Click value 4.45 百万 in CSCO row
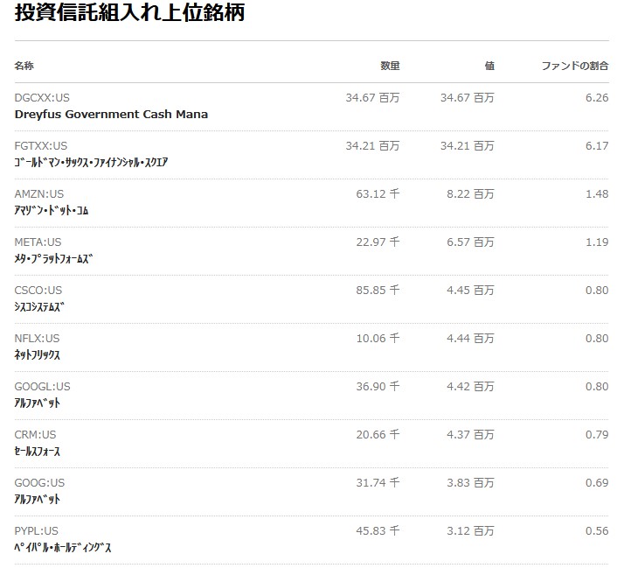 click(470, 291)
